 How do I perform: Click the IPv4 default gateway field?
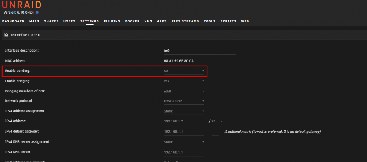pos(184,132)
